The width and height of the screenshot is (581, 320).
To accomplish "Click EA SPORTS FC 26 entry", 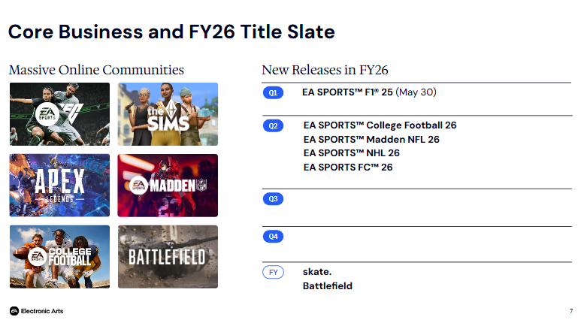I will (348, 167).
